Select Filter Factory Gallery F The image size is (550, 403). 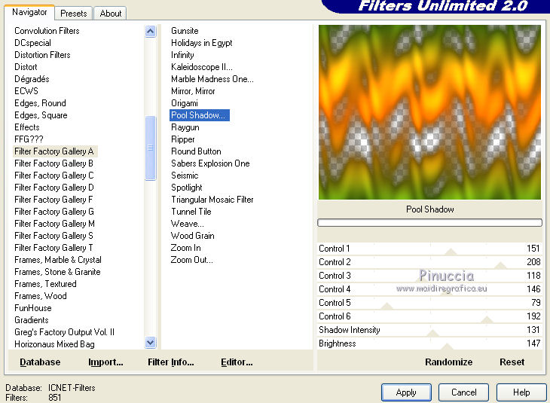53,200
